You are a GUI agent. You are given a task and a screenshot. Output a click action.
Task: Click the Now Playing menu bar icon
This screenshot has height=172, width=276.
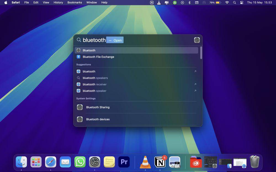point(182,3)
